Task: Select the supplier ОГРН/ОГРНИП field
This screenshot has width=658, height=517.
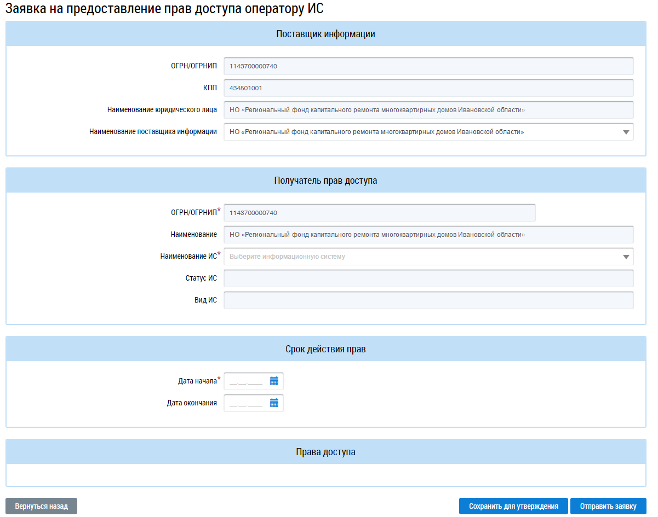Action: (x=428, y=66)
